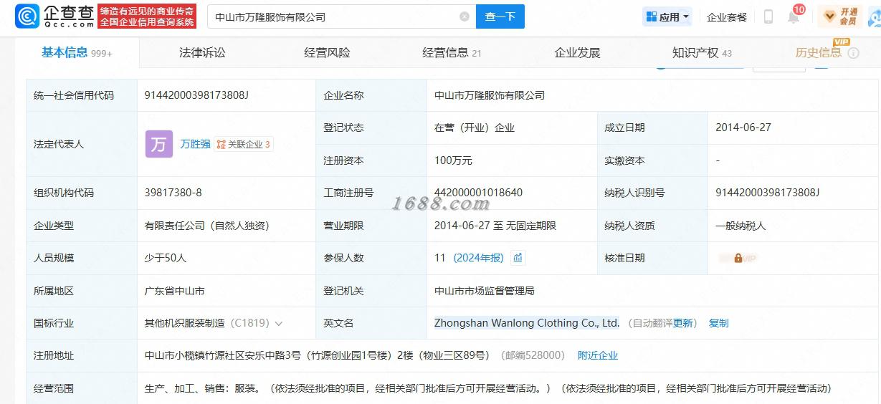Open the notifications bell icon
The width and height of the screenshot is (881, 404).
794,16
